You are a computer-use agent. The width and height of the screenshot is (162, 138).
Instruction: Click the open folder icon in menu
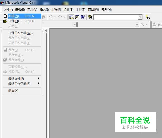(5, 21)
